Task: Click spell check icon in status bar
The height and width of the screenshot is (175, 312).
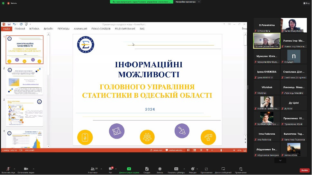Action: pyautogui.click(x=21, y=150)
